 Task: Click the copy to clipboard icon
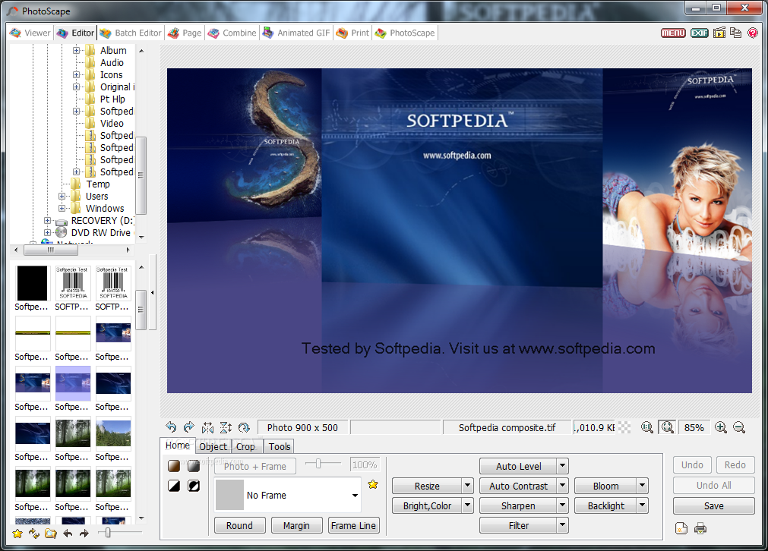point(735,33)
